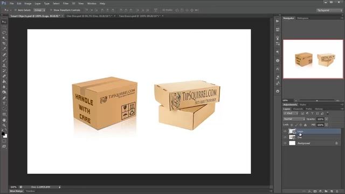This screenshot has width=345, height=194.
Task: Open the Fill slider dropdown arrow
Action: (327, 125)
